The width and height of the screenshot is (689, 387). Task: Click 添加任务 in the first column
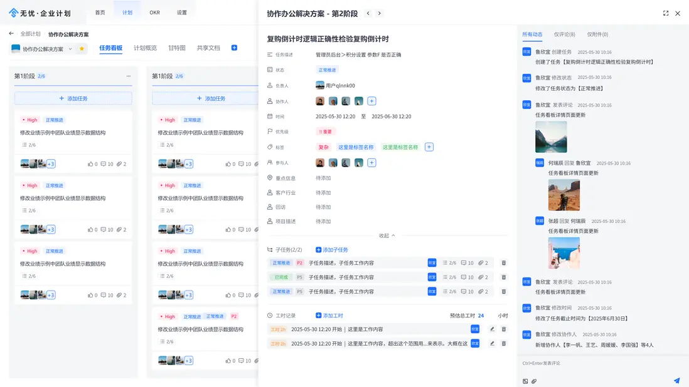click(x=73, y=98)
